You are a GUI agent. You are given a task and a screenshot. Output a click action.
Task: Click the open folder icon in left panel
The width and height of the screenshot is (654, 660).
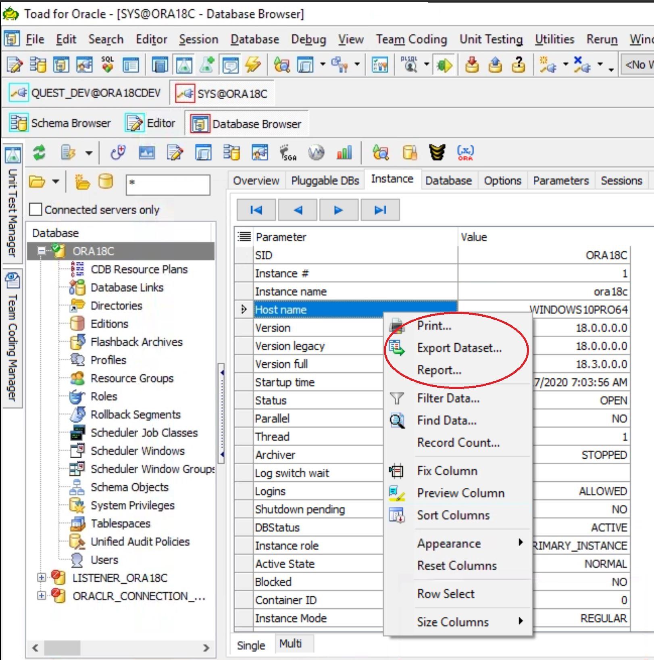pos(37,182)
